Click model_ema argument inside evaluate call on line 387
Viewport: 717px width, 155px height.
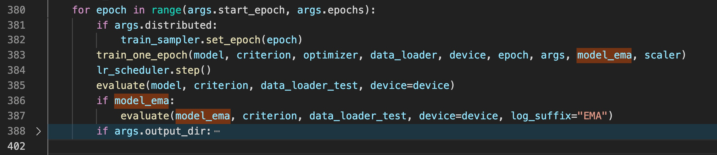click(203, 116)
